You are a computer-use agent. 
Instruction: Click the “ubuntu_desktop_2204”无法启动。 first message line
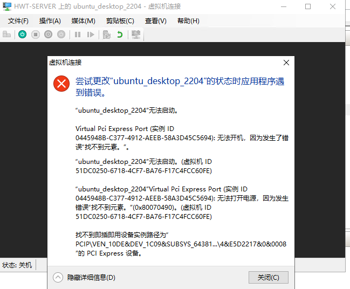[x=127, y=111]
